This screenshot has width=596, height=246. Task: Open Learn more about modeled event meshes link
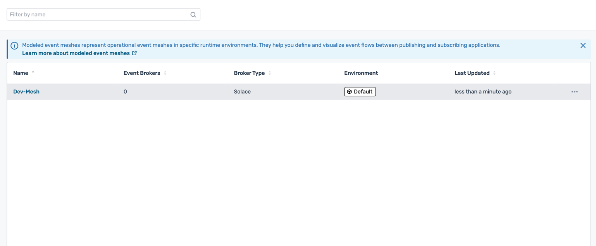(x=76, y=53)
